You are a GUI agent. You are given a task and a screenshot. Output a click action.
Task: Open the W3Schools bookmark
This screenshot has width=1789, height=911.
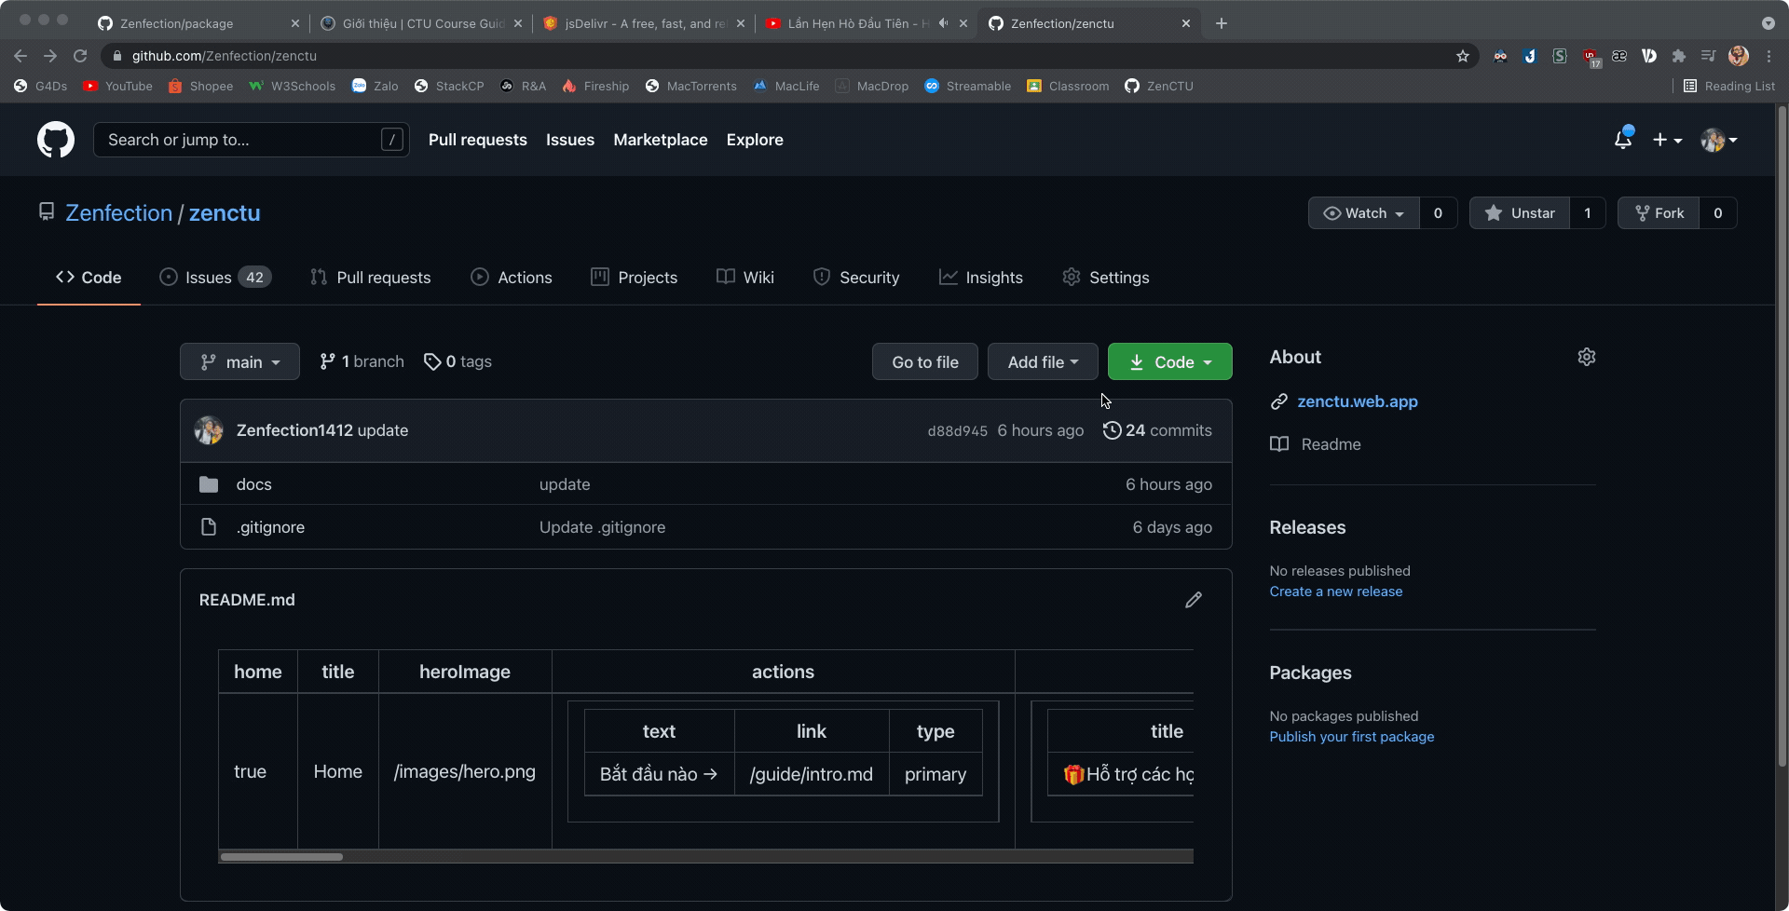coord(293,86)
